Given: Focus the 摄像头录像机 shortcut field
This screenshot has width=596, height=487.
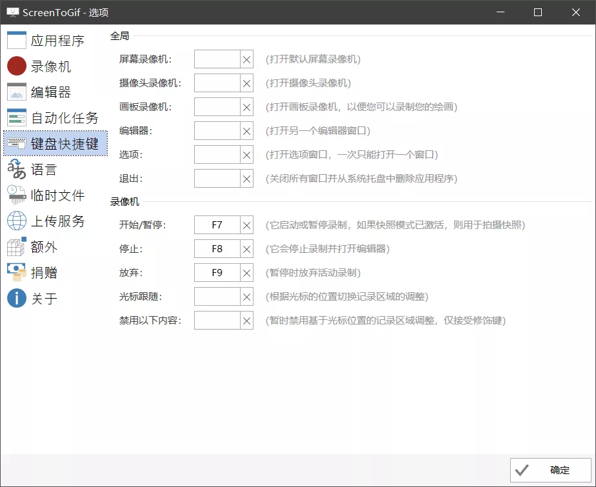Looking at the screenshot, I should coord(217,83).
